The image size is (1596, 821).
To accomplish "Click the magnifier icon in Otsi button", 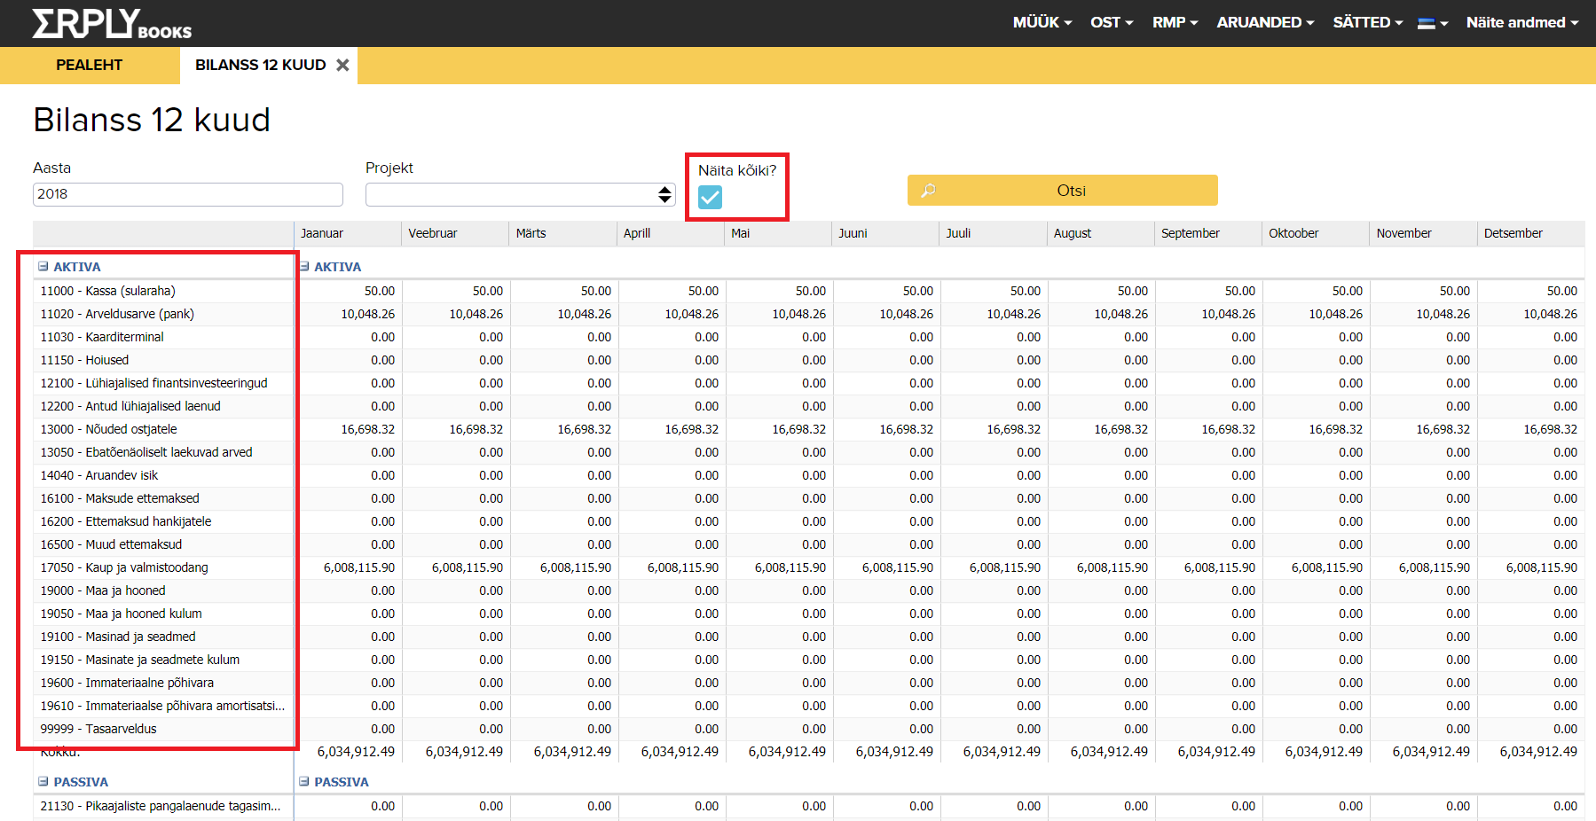I will point(928,191).
